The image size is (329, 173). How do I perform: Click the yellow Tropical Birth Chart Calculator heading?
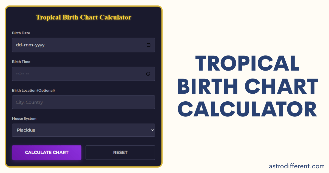click(84, 17)
